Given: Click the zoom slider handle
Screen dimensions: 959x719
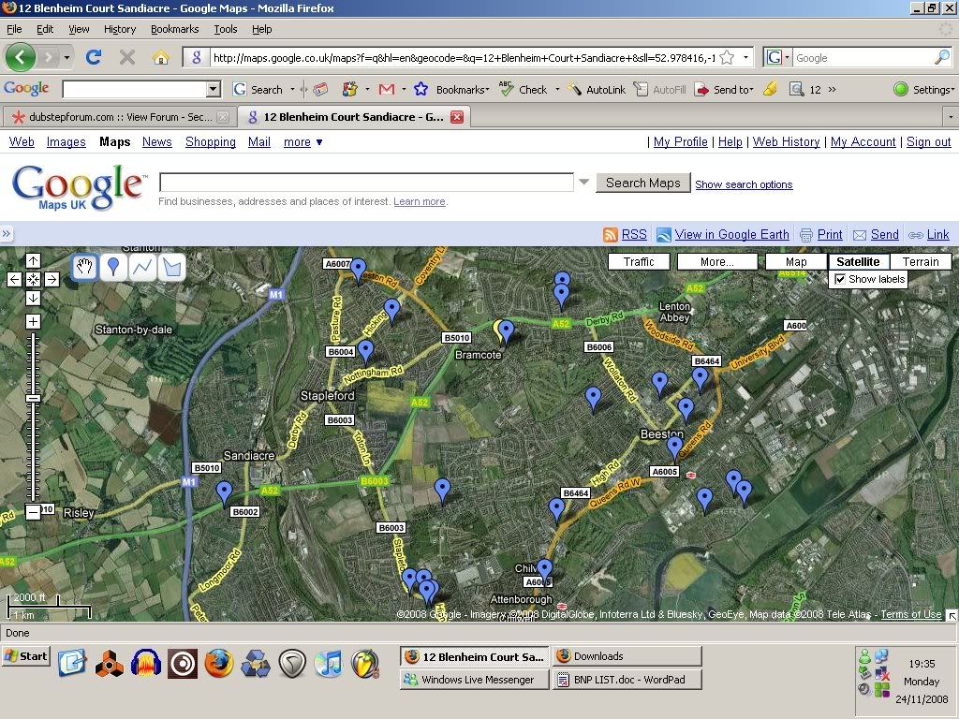Looking at the screenshot, I should (x=33, y=398).
